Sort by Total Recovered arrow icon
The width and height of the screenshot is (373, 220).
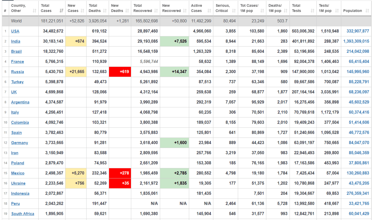point(156,11)
